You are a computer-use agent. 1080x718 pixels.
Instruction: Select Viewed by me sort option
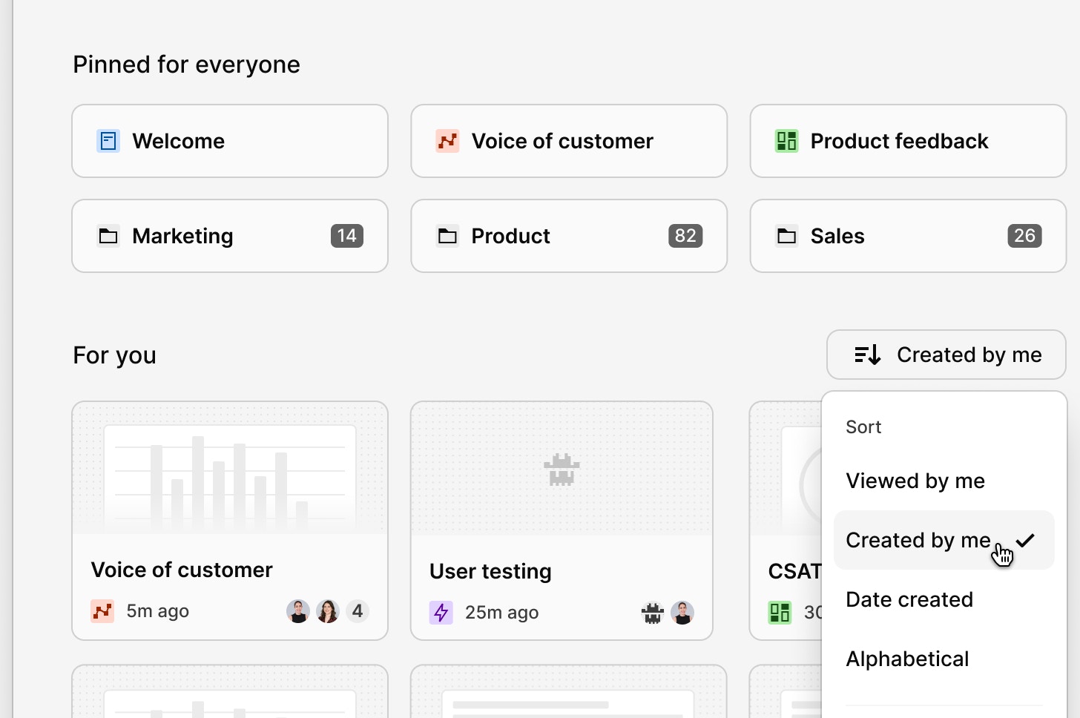point(915,481)
